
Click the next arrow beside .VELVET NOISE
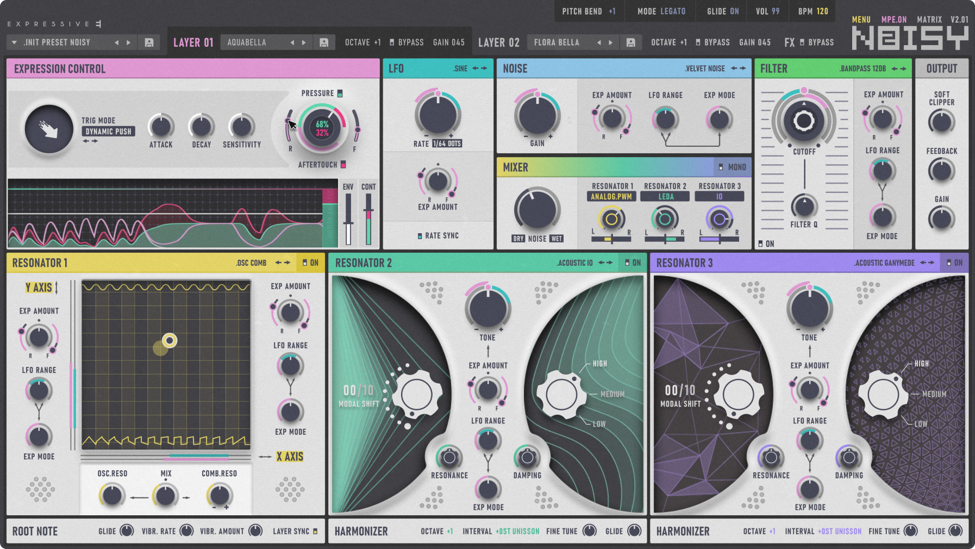[x=742, y=68]
